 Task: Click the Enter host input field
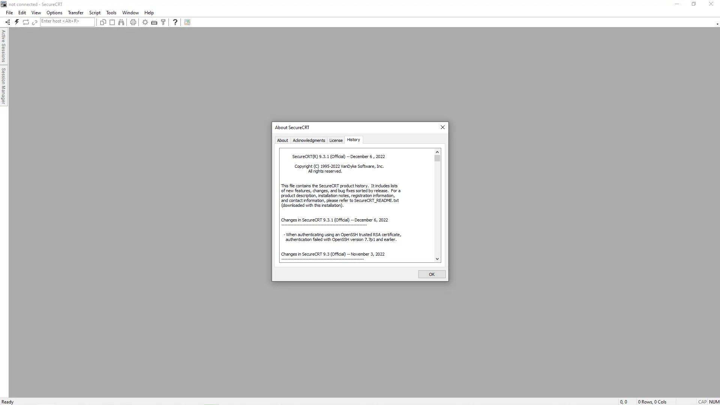(68, 22)
